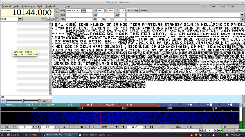Click the 'RsID CQ' macro button

(x=10, y=105)
